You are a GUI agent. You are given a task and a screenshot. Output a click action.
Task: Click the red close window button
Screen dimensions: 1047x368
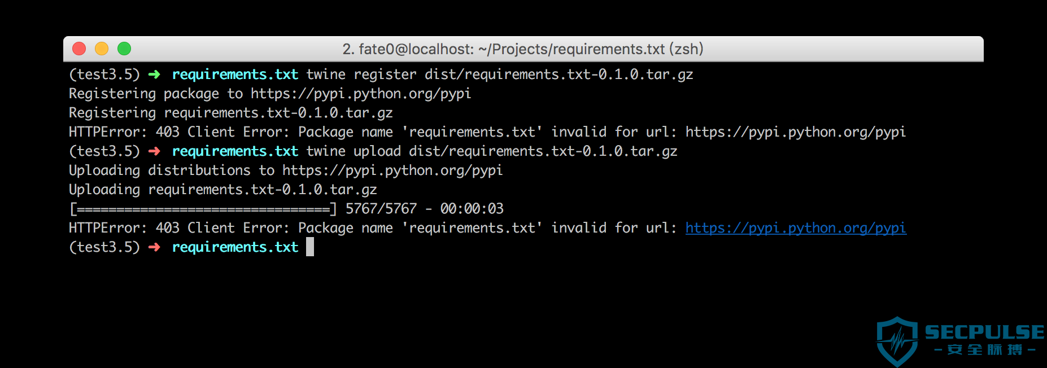point(79,49)
